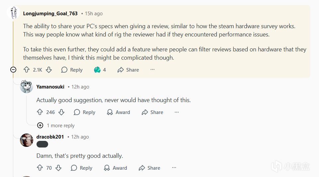
Task: Upvote Longjumping_Goal_763's comment
Action: (27, 70)
